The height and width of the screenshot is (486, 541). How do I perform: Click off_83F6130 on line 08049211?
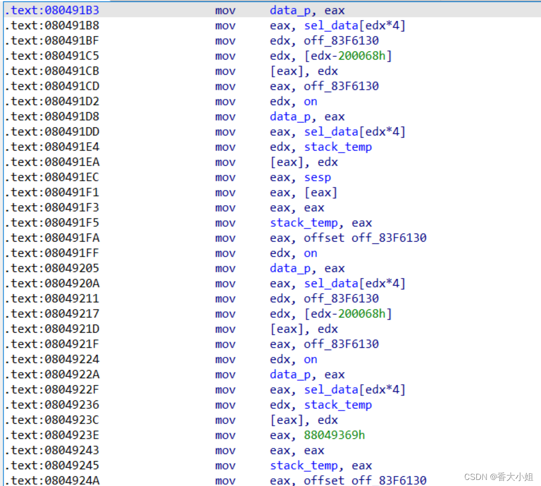(x=341, y=299)
